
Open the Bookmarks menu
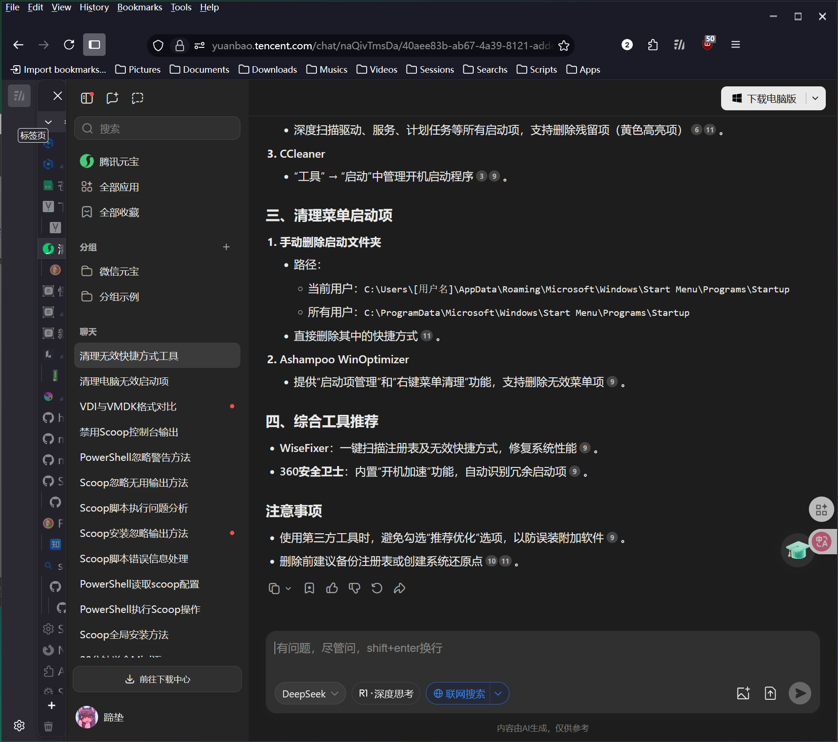point(139,7)
